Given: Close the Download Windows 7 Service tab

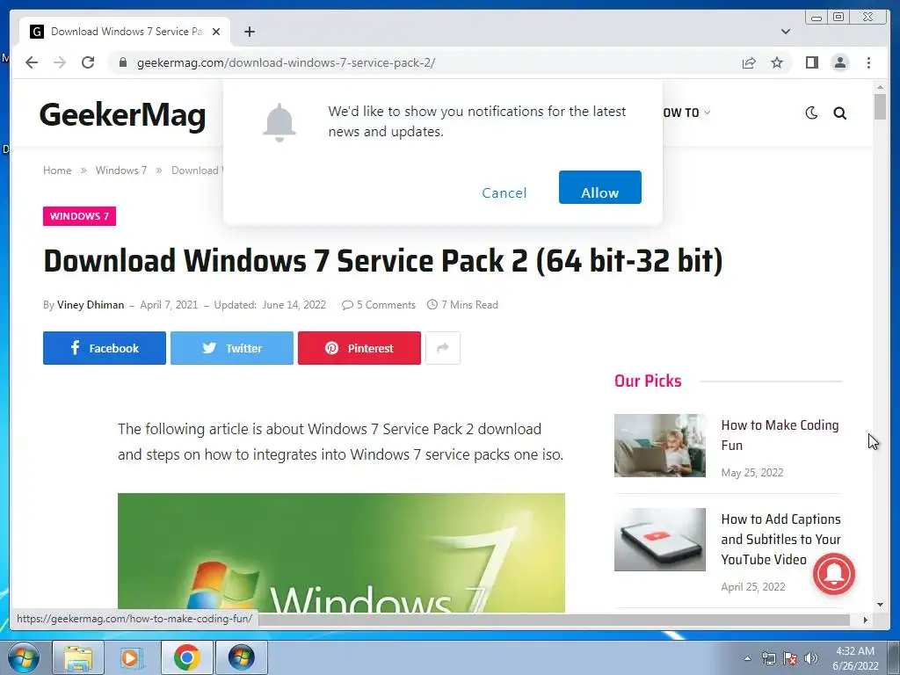Looking at the screenshot, I should pyautogui.click(x=216, y=32).
